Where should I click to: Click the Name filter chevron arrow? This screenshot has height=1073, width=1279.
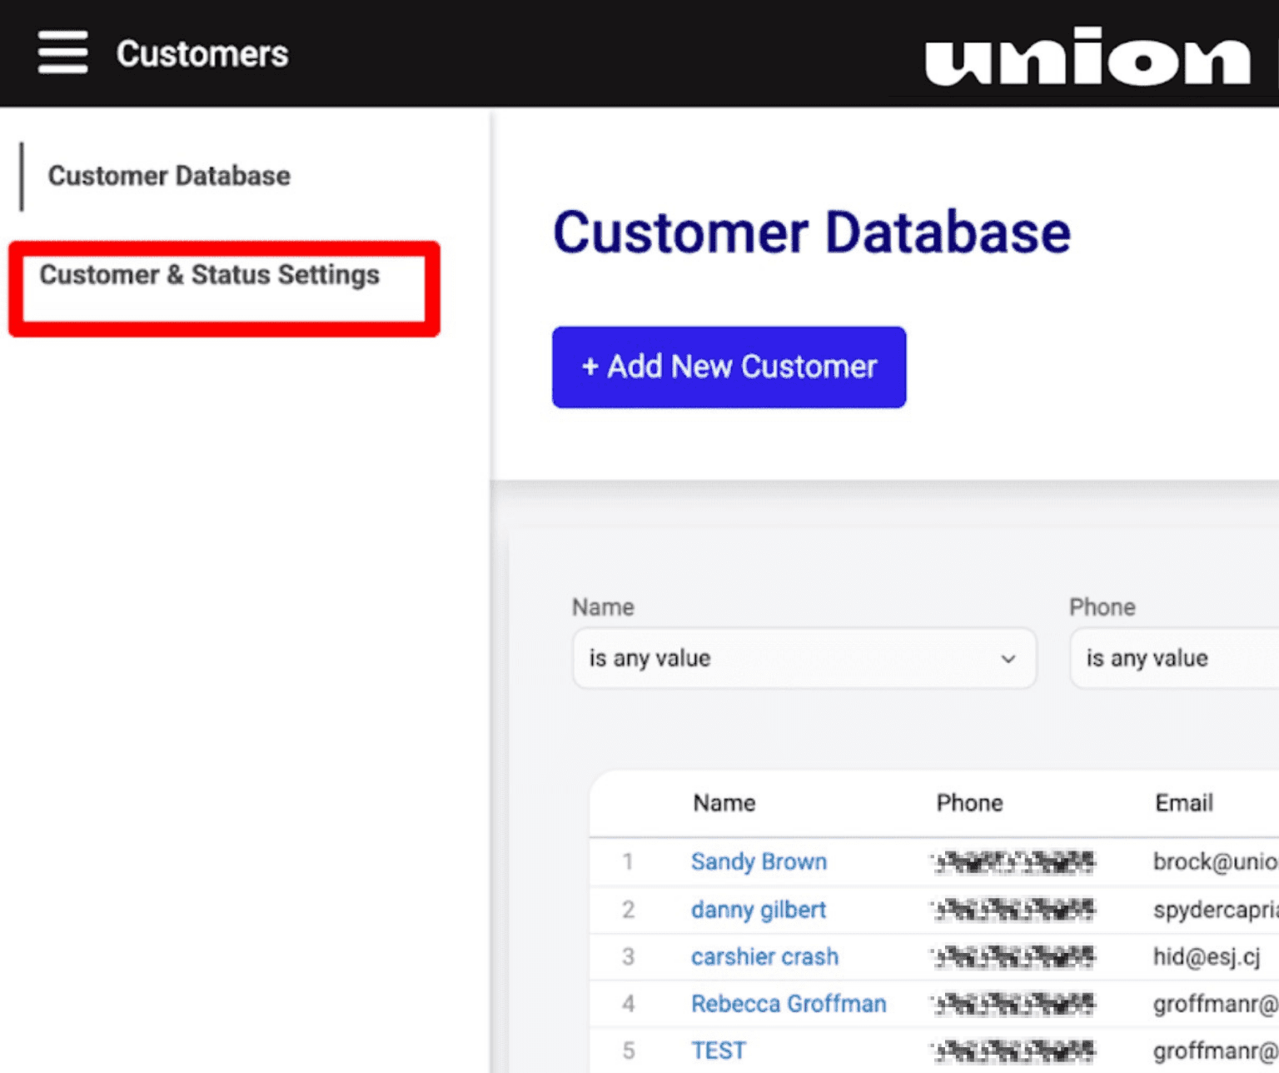(1008, 659)
